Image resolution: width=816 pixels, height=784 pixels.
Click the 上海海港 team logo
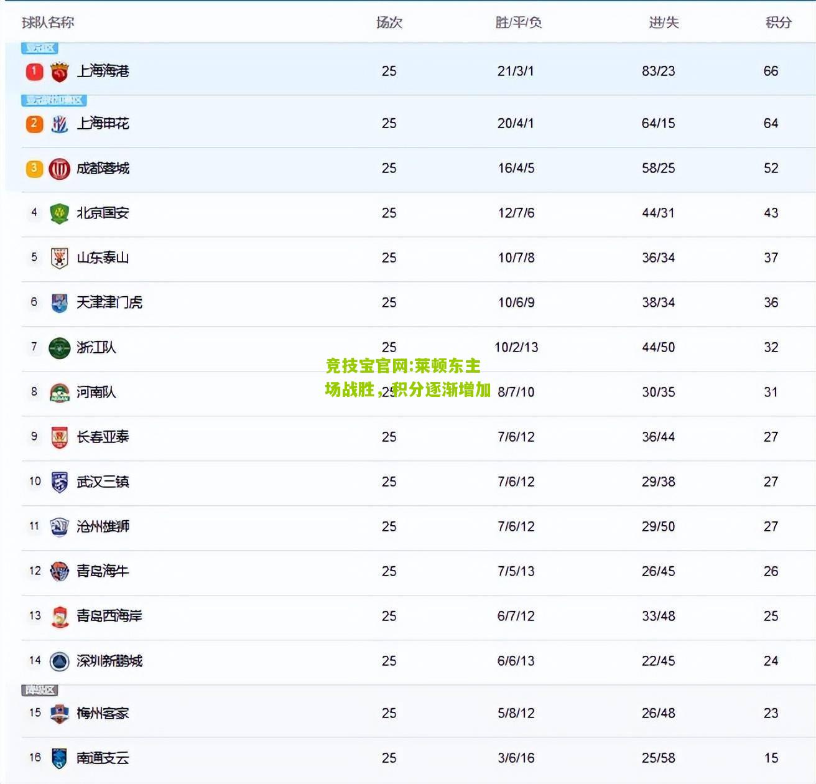click(59, 72)
